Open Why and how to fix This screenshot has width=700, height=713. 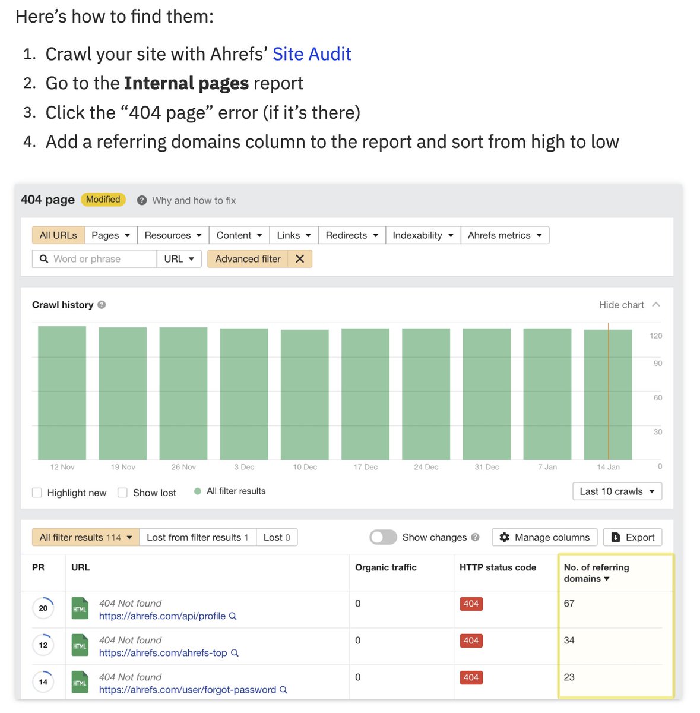194,200
